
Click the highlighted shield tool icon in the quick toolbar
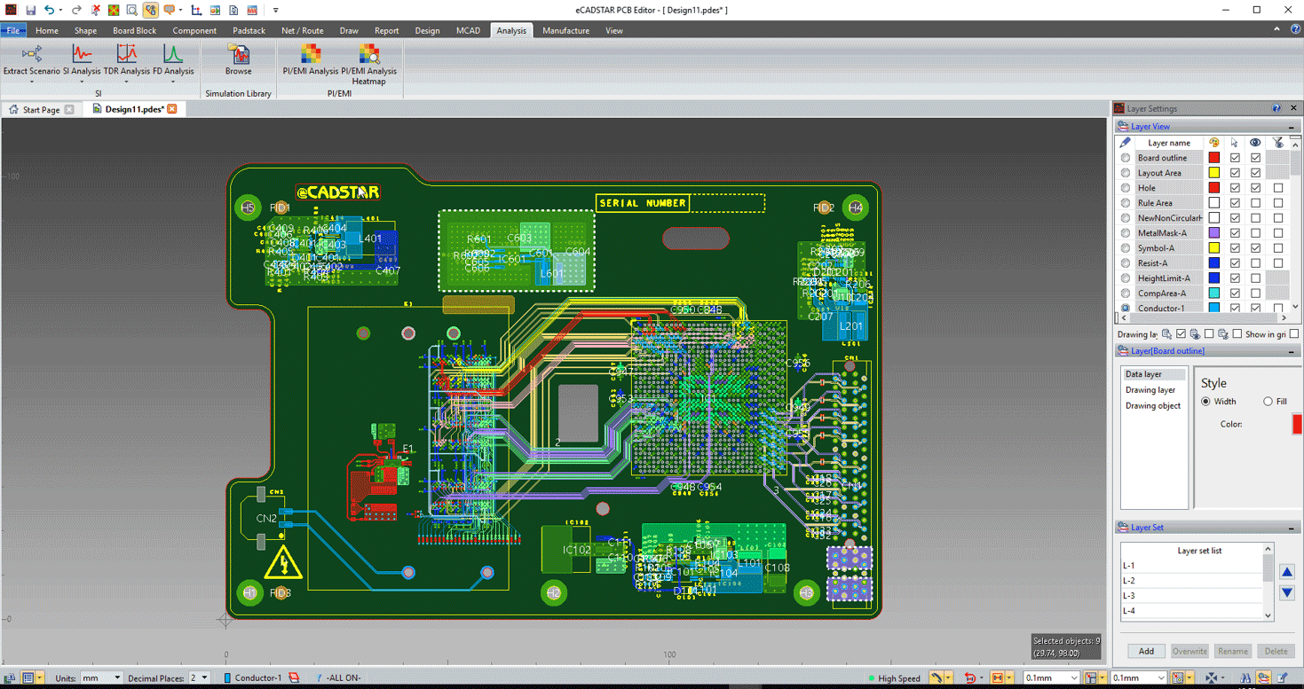pyautogui.click(x=150, y=10)
